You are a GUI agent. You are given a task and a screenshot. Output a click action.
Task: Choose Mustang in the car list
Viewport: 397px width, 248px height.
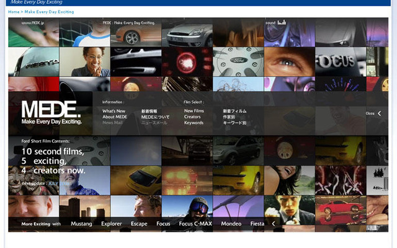[x=81, y=224]
